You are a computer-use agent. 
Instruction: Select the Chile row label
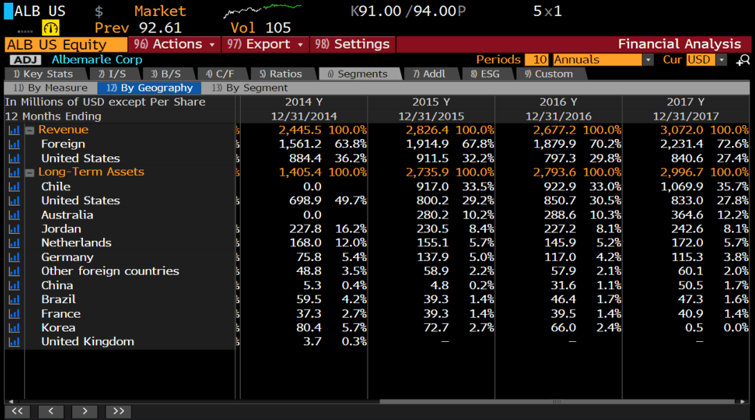[x=56, y=187]
